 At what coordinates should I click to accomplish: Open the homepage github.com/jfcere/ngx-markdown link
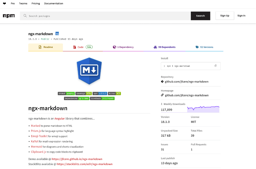coord(187,95)
